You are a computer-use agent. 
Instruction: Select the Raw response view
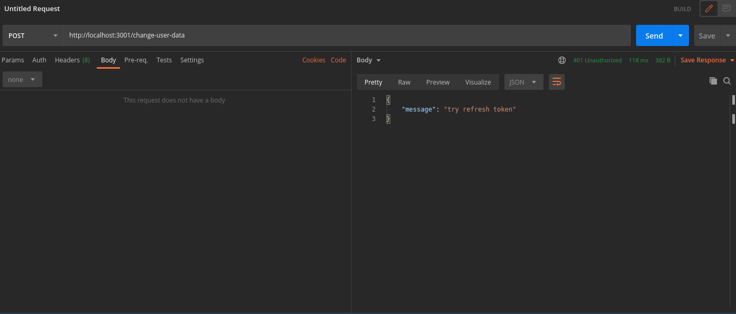point(404,82)
